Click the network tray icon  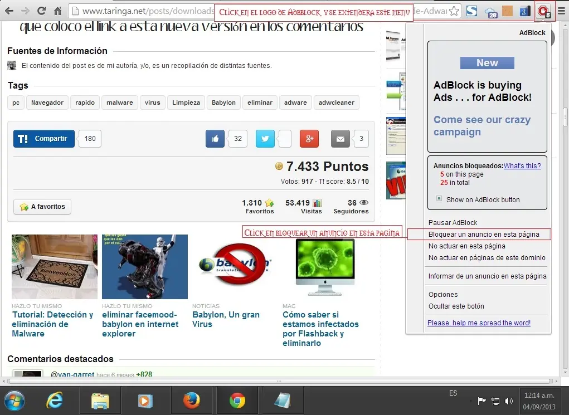[495, 401]
